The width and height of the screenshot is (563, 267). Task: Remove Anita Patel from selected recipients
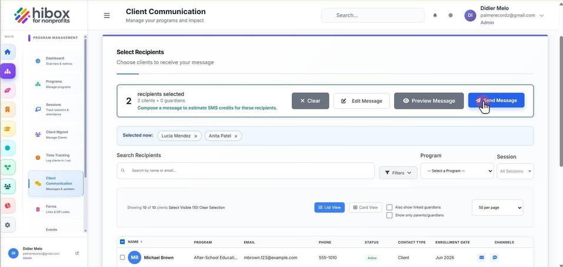click(236, 136)
